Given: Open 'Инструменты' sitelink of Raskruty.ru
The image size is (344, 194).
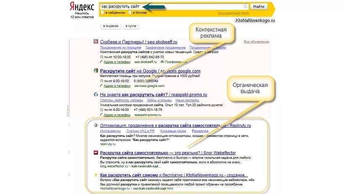Looking at the screenshot, I should [110, 131].
